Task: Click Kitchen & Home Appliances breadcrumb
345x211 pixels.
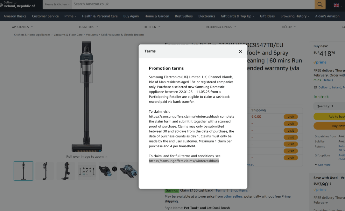Action: (32, 35)
